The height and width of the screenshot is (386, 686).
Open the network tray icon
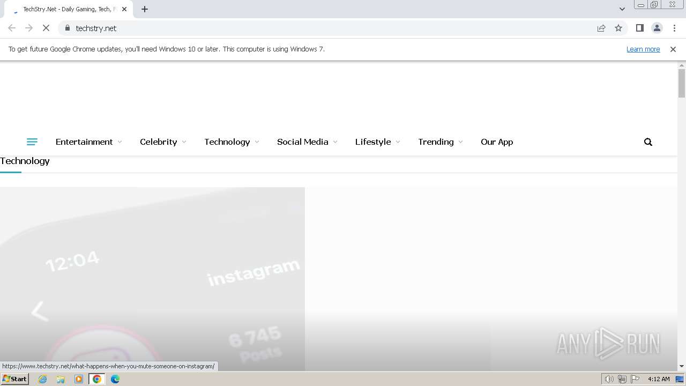(x=622, y=379)
